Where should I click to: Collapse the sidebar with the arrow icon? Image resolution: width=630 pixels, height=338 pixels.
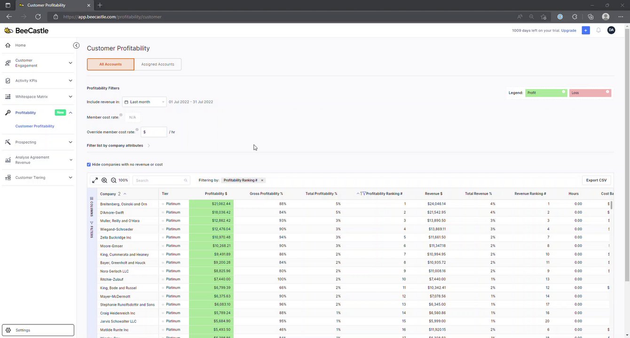click(x=76, y=45)
